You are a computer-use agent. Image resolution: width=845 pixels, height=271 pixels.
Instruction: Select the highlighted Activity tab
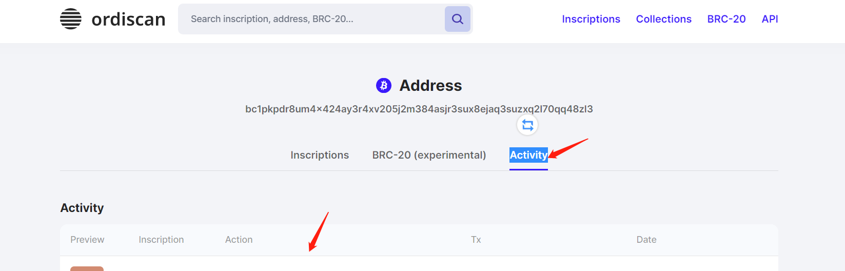(528, 155)
